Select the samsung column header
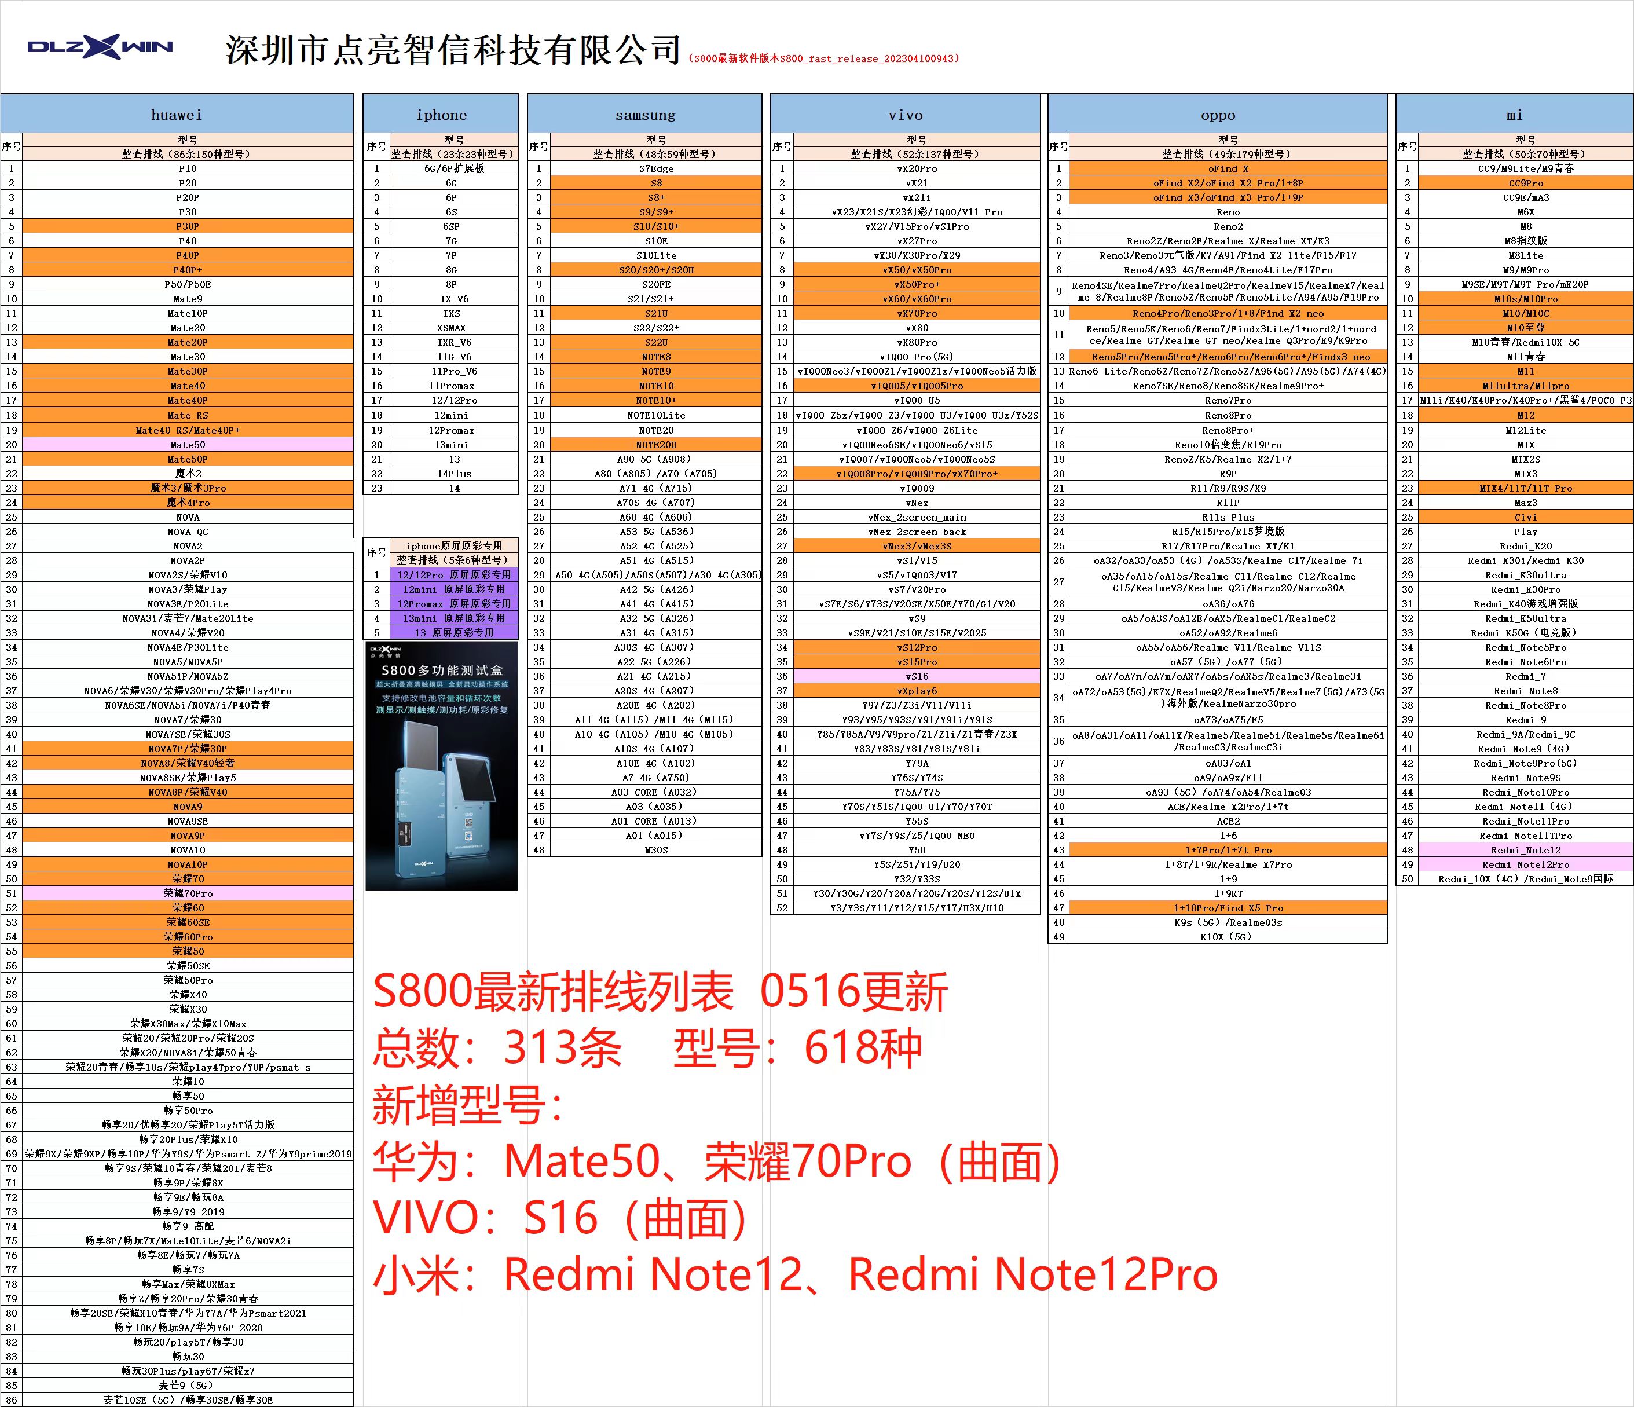 click(645, 115)
